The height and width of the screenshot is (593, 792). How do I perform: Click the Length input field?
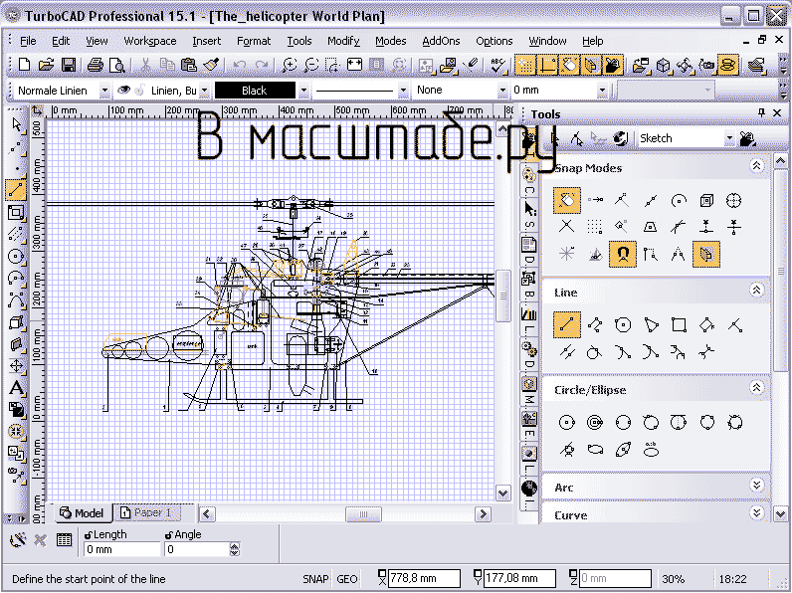click(121, 549)
